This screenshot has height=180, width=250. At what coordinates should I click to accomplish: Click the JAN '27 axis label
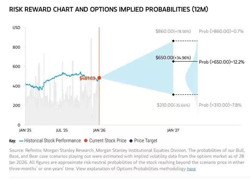tap(173, 130)
